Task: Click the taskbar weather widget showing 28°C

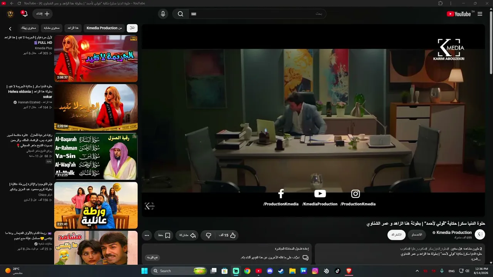Action: (x=15, y=271)
